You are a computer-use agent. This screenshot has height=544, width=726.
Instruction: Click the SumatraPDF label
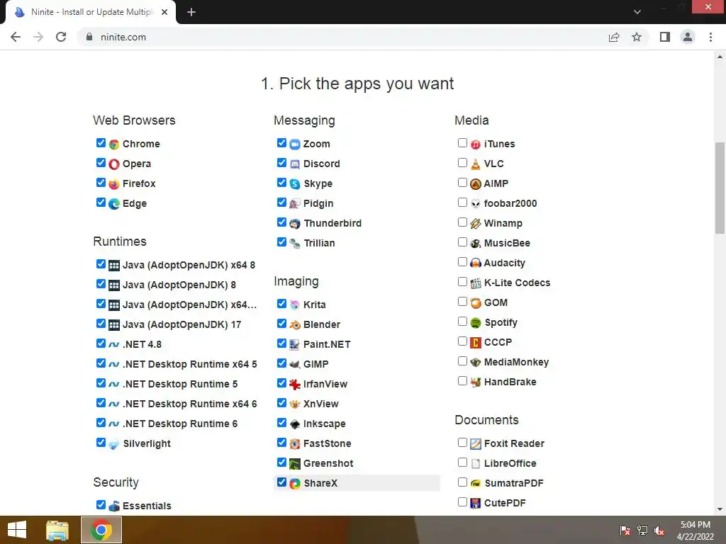[x=513, y=483]
